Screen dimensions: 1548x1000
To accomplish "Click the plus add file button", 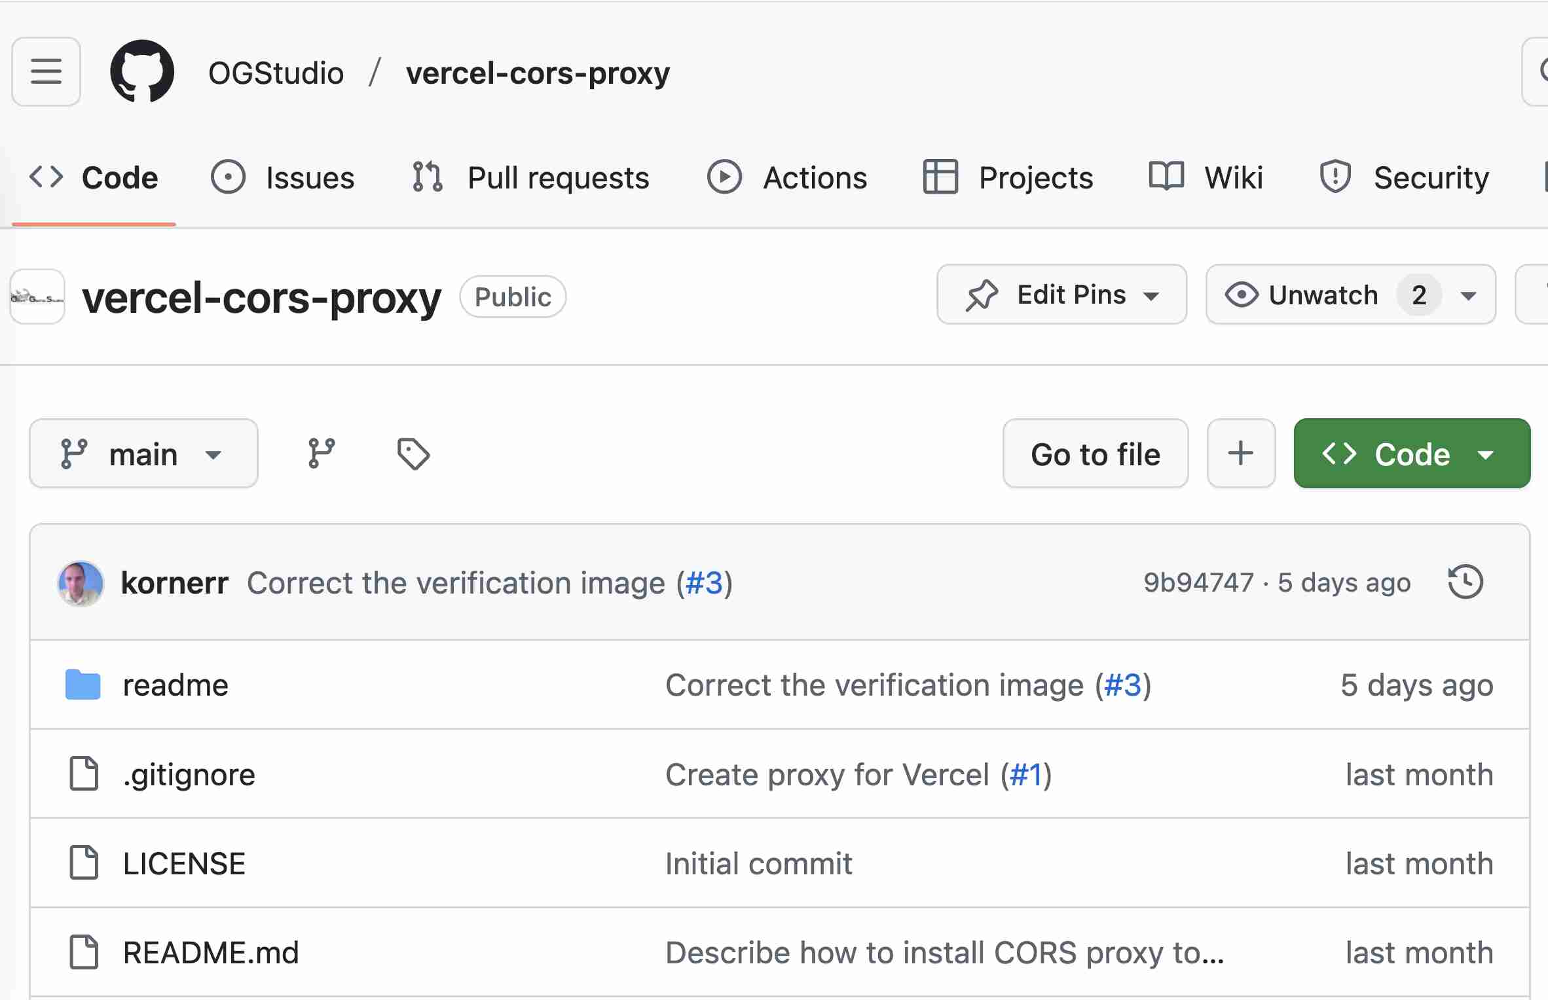I will [x=1240, y=454].
